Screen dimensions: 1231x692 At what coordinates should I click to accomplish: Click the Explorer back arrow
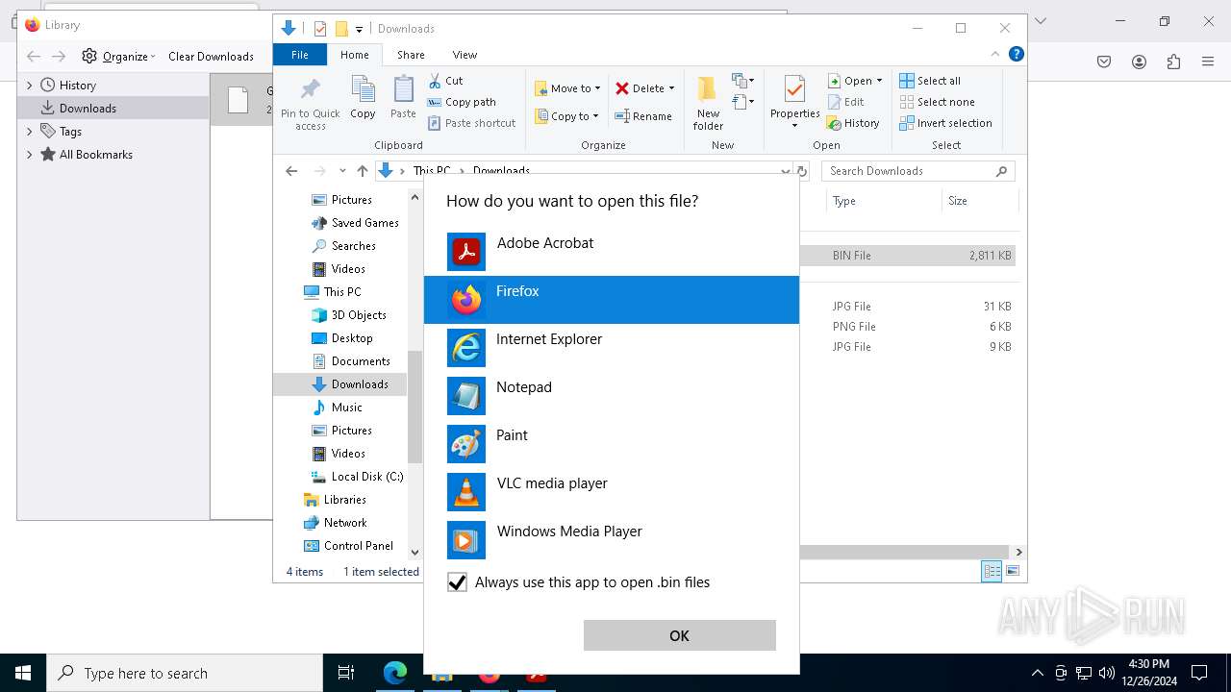[291, 171]
